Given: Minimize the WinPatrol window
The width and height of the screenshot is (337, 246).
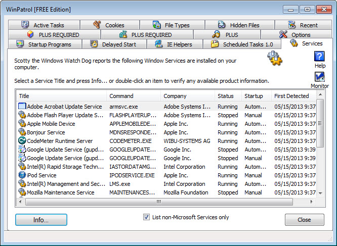Looking at the screenshot, I should pos(290,10).
